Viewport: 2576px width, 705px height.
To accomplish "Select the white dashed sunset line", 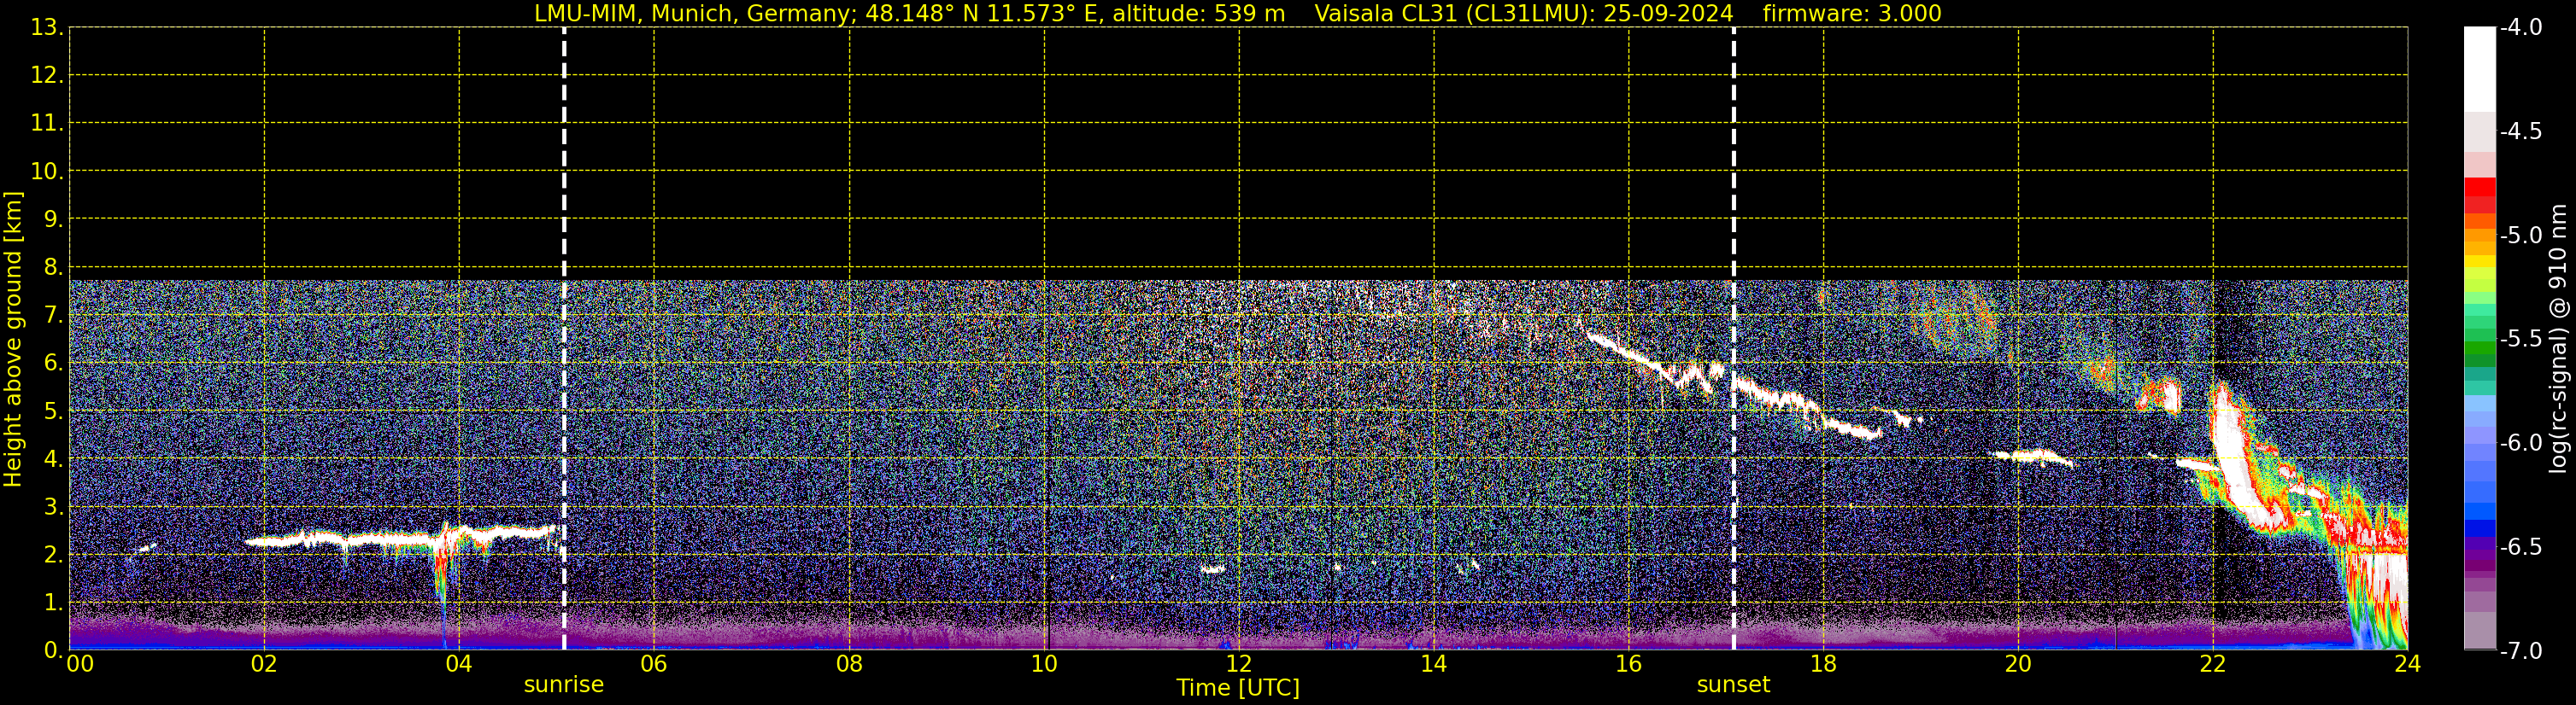I will pos(1733,339).
